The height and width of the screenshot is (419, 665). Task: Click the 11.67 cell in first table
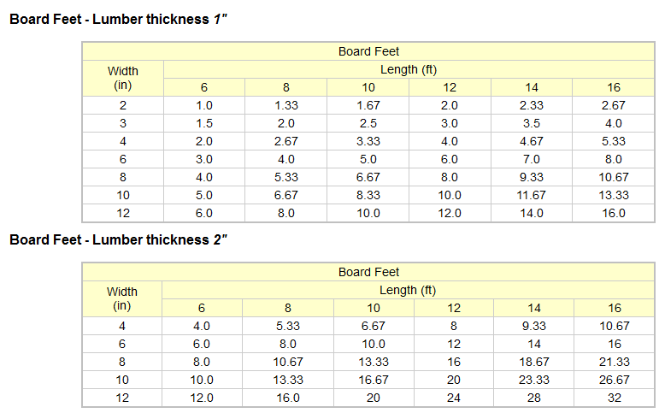tap(532, 195)
